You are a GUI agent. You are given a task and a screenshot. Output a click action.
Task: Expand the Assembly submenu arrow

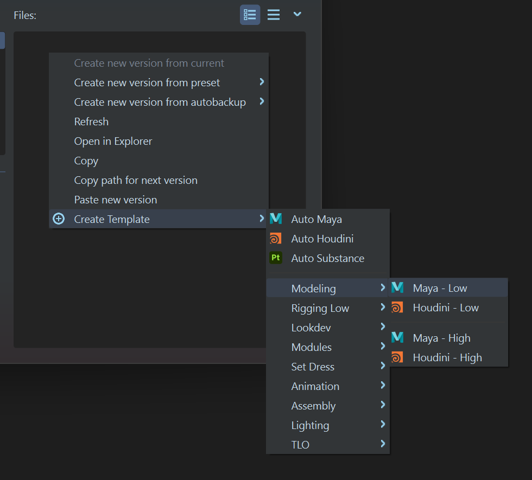[x=383, y=405]
